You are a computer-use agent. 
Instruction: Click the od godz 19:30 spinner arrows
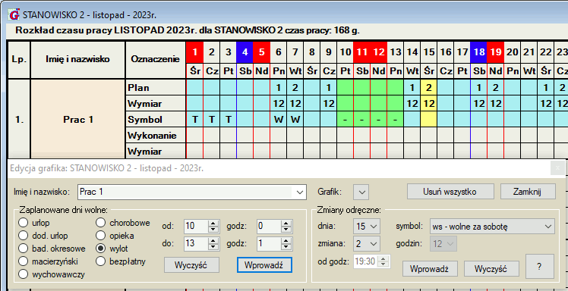pos(384,261)
